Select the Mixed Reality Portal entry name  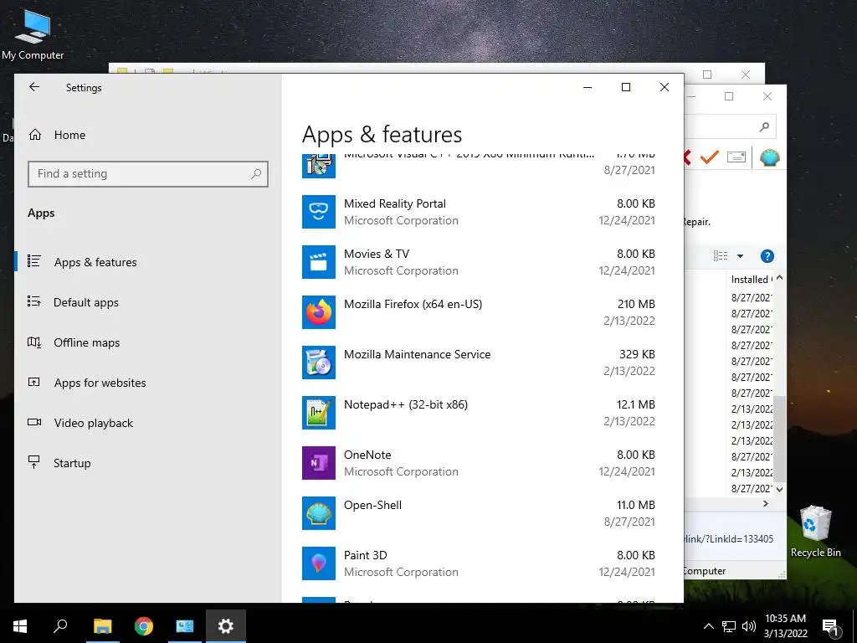395,203
